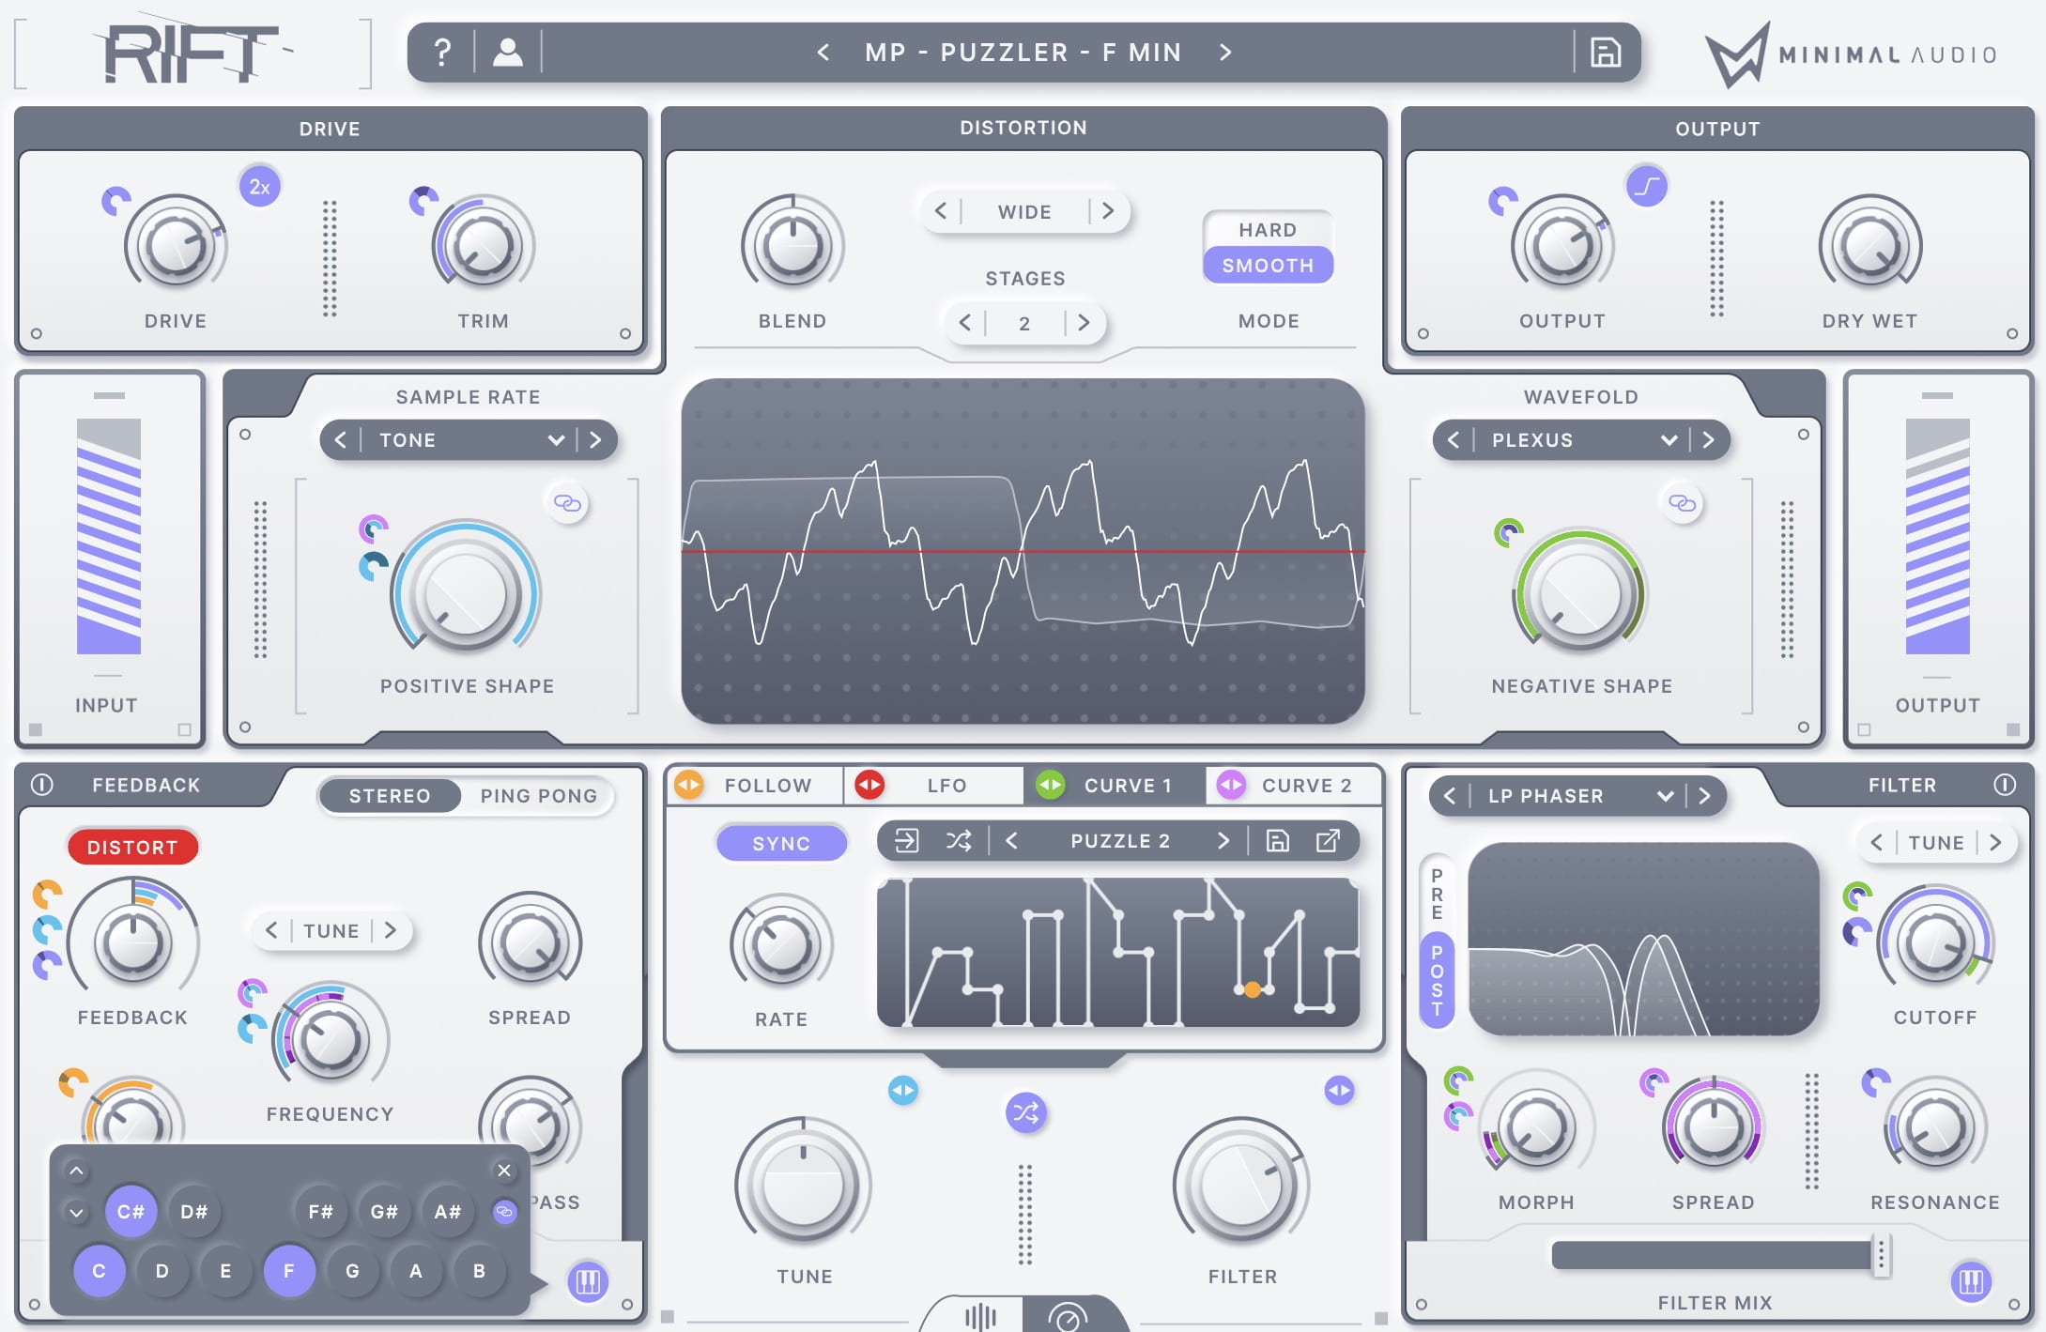Open the user account icon
Viewport: 2046px width, 1332px height.
[x=508, y=53]
